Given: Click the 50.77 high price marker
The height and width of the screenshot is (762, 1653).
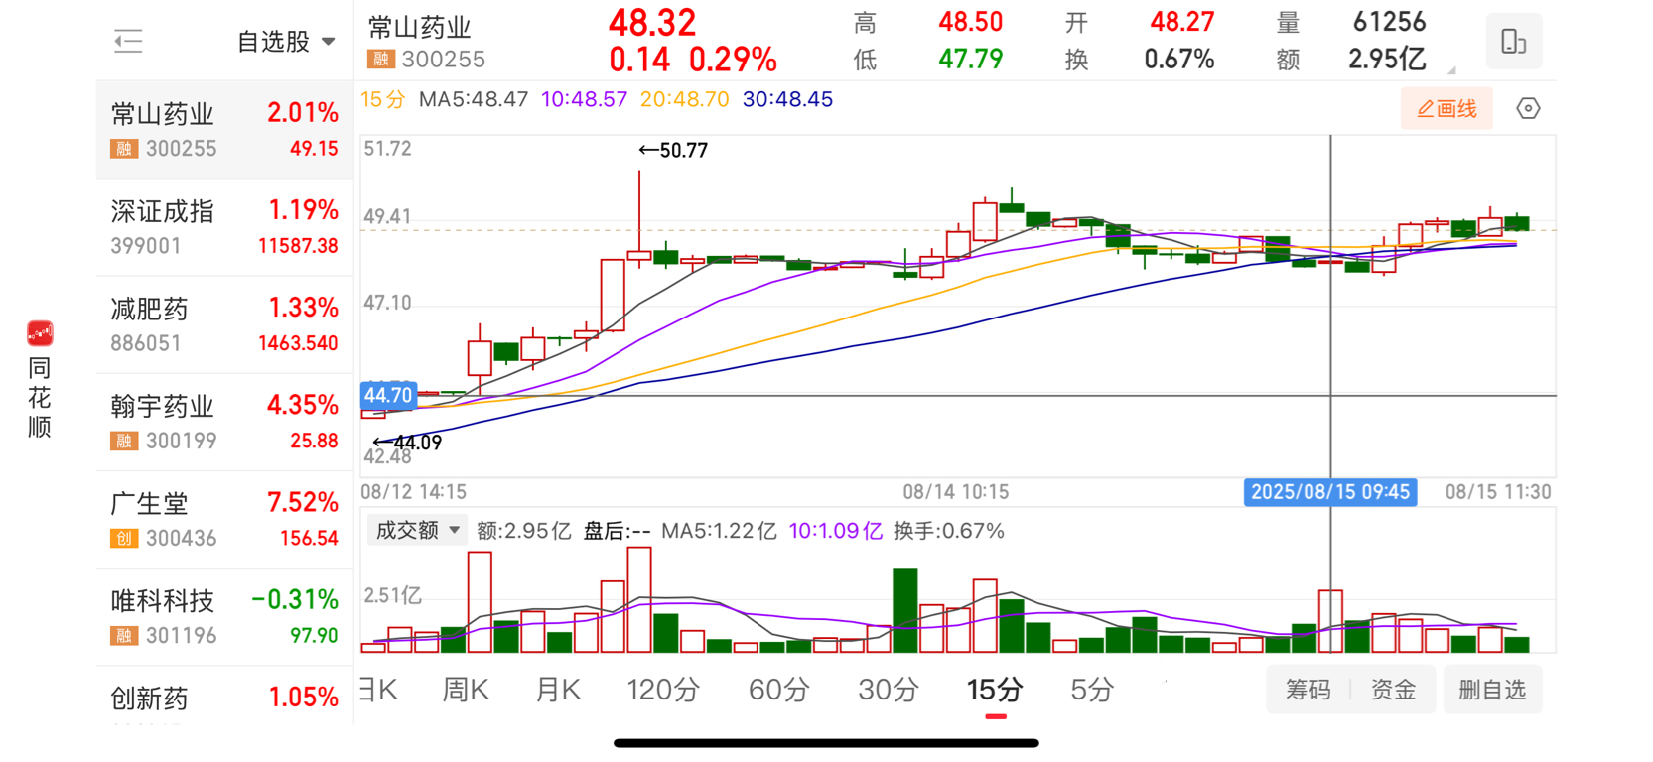Looking at the screenshot, I should (674, 151).
